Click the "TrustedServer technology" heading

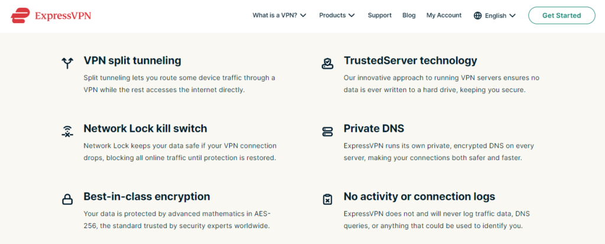(x=410, y=60)
